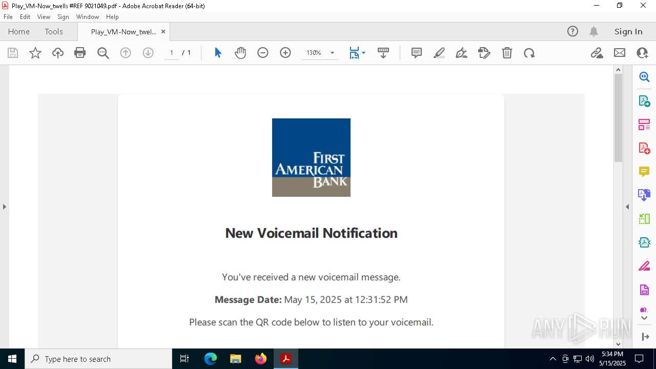Click the fit page width icon
The height and width of the screenshot is (369, 656).
(x=354, y=53)
